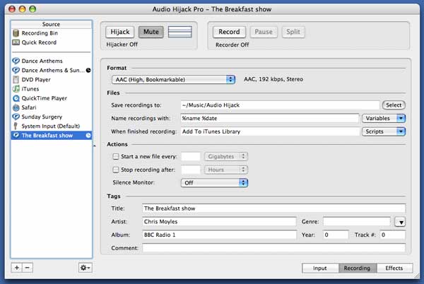Click the green zoom window button
Image resolution: width=424 pixels, height=284 pixels.
(33, 9)
